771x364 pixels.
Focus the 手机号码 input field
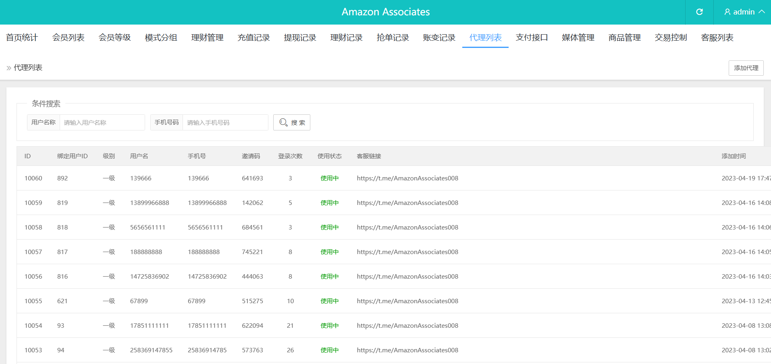(226, 122)
